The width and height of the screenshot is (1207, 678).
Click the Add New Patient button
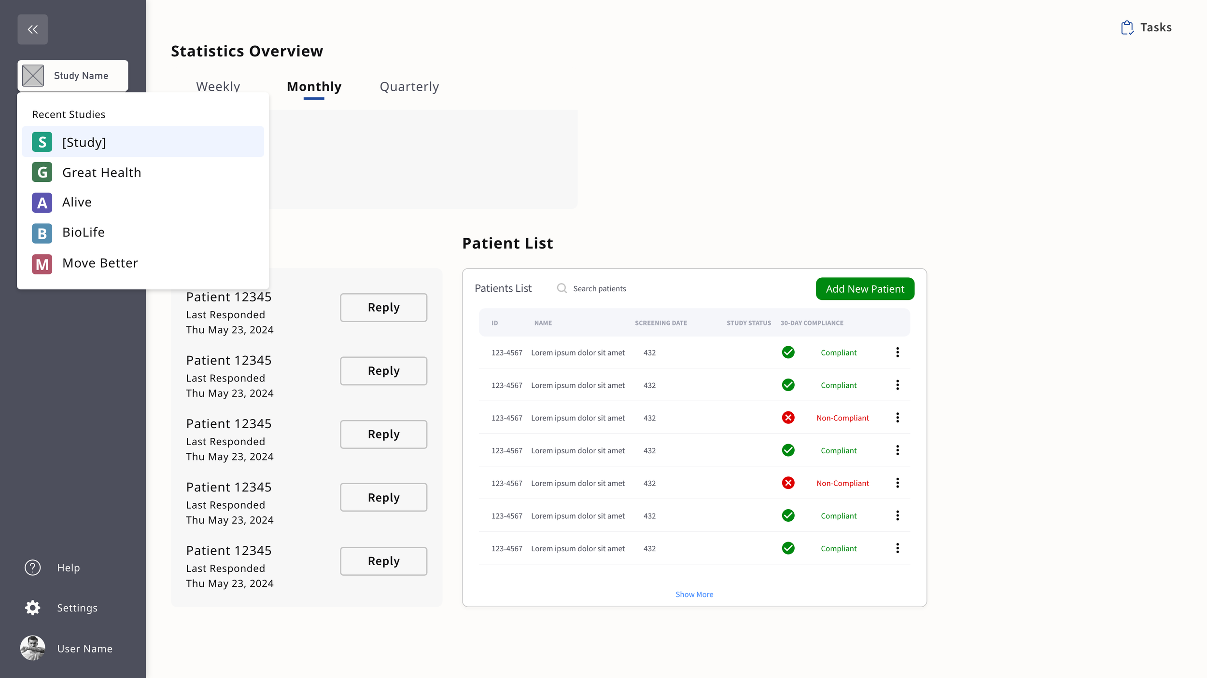865,289
